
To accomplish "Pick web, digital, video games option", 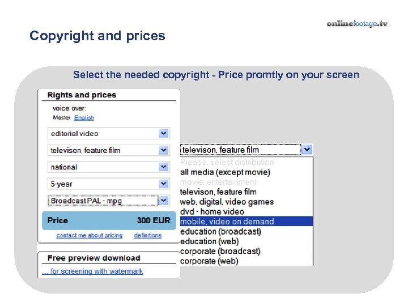I will point(227,202).
